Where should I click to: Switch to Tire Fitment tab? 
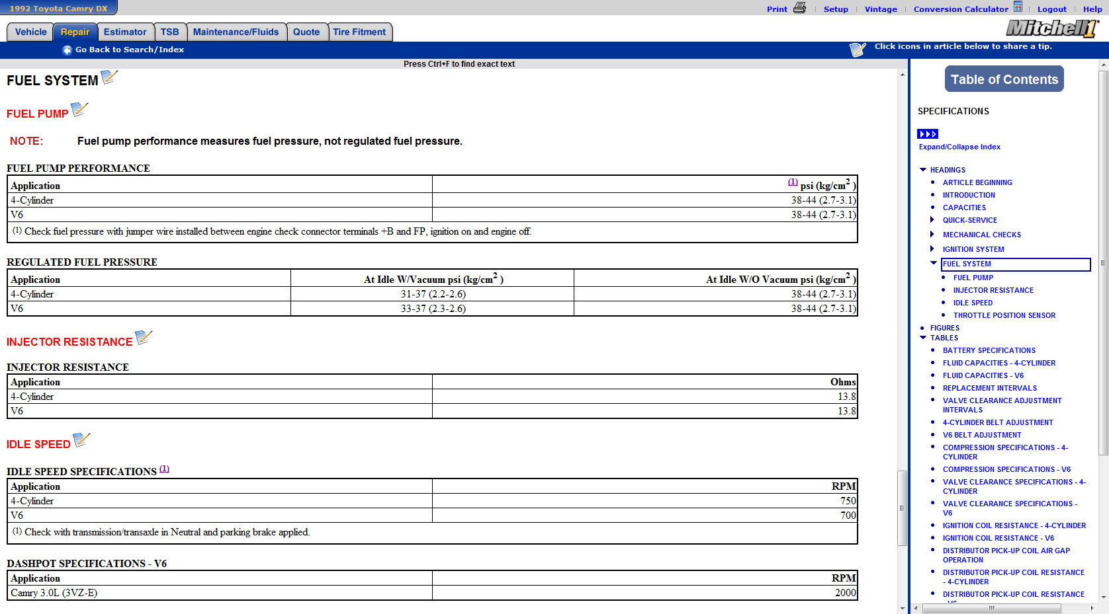[359, 32]
